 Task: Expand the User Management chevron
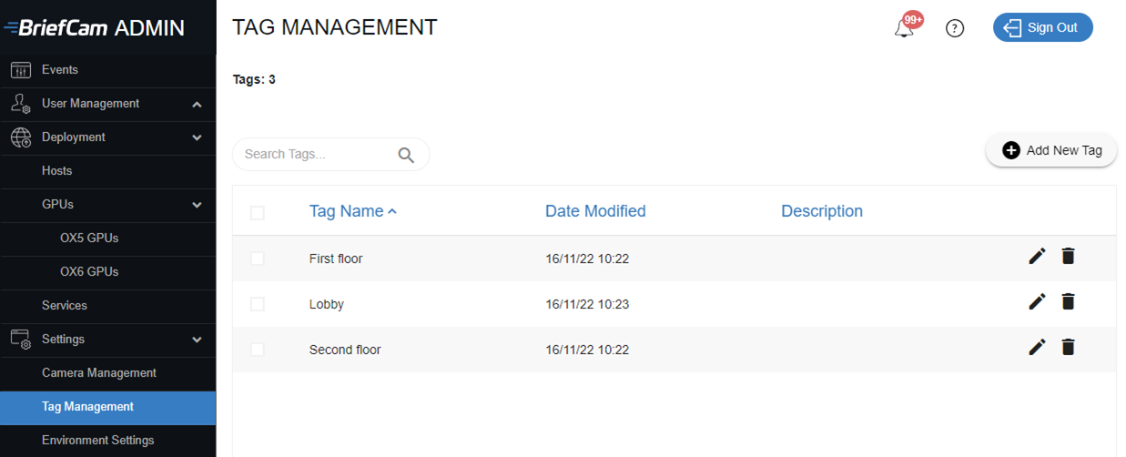pos(197,105)
